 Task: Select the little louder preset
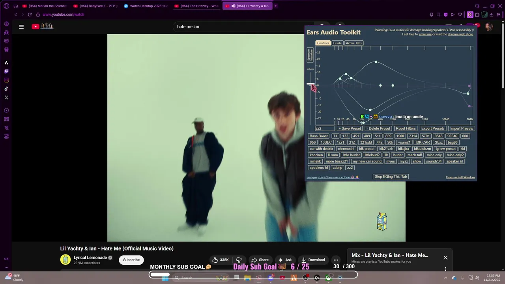[351, 155]
